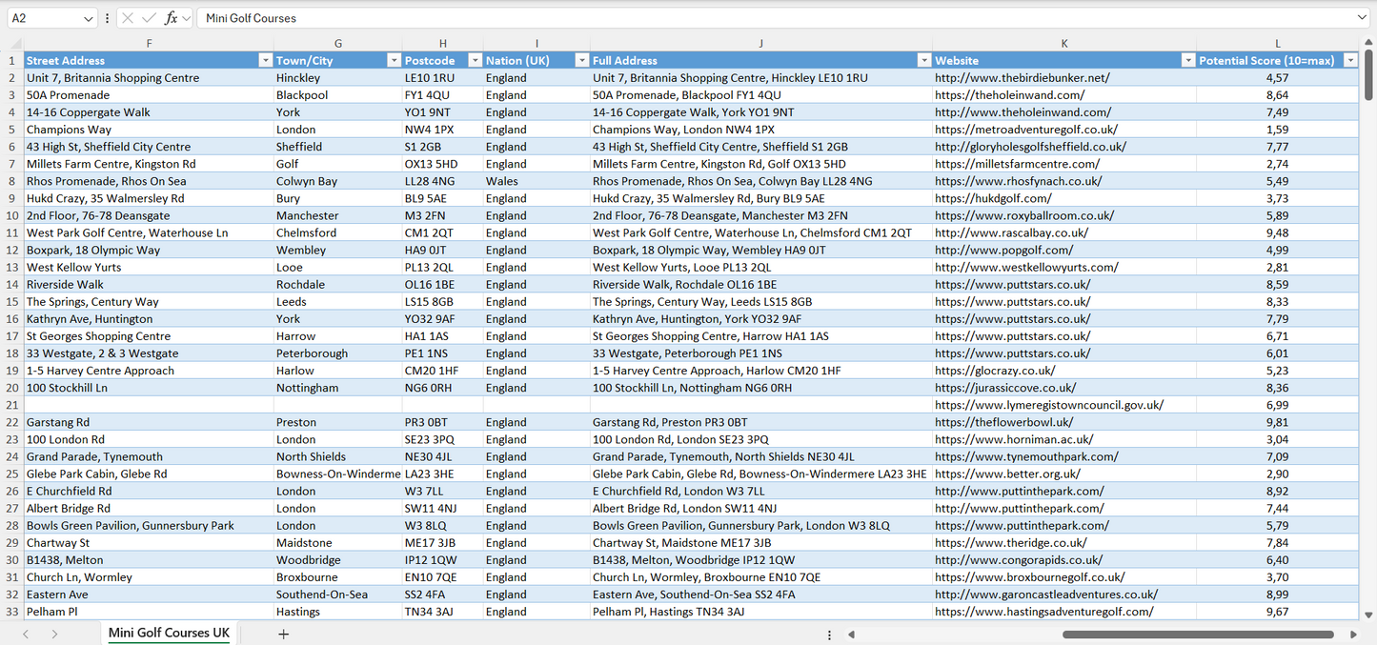Click the horizontal scrollbar right arrow
1377x645 pixels.
tap(1353, 635)
